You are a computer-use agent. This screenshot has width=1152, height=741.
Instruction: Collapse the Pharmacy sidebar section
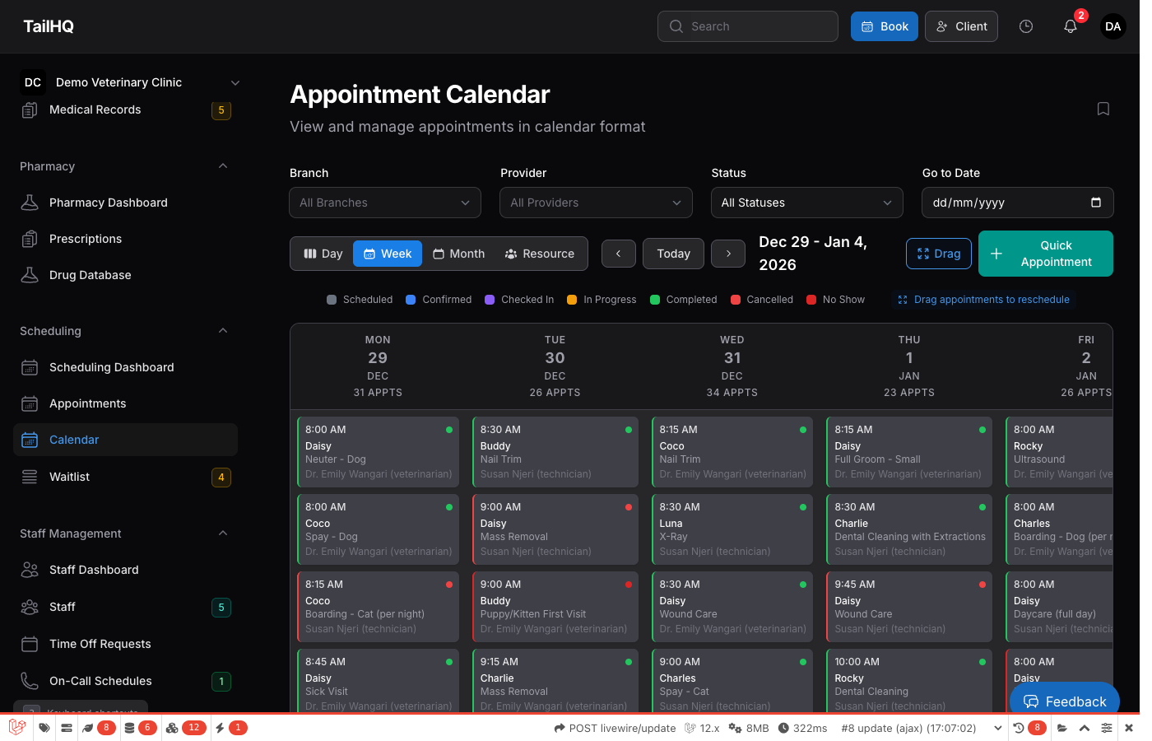[223, 166]
